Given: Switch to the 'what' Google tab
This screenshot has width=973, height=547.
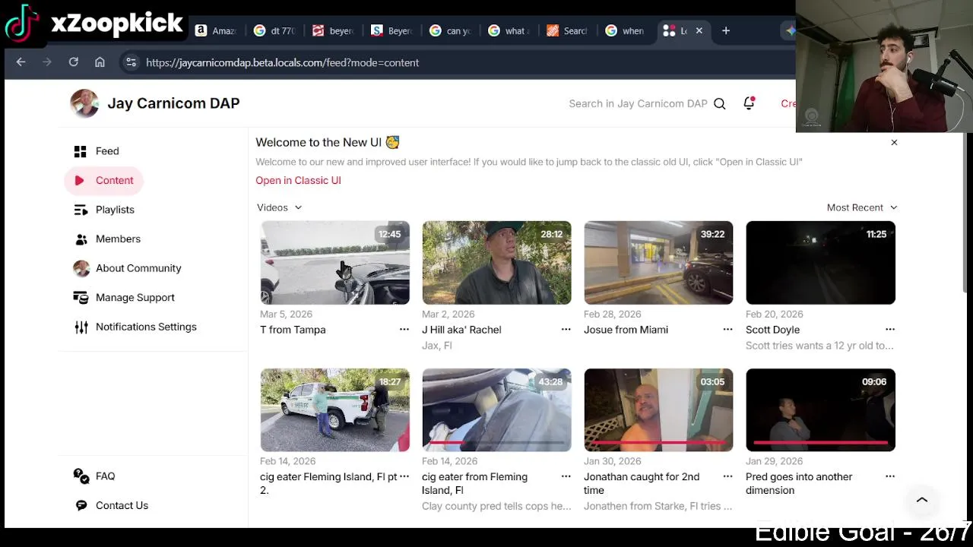Looking at the screenshot, I should point(509,31).
